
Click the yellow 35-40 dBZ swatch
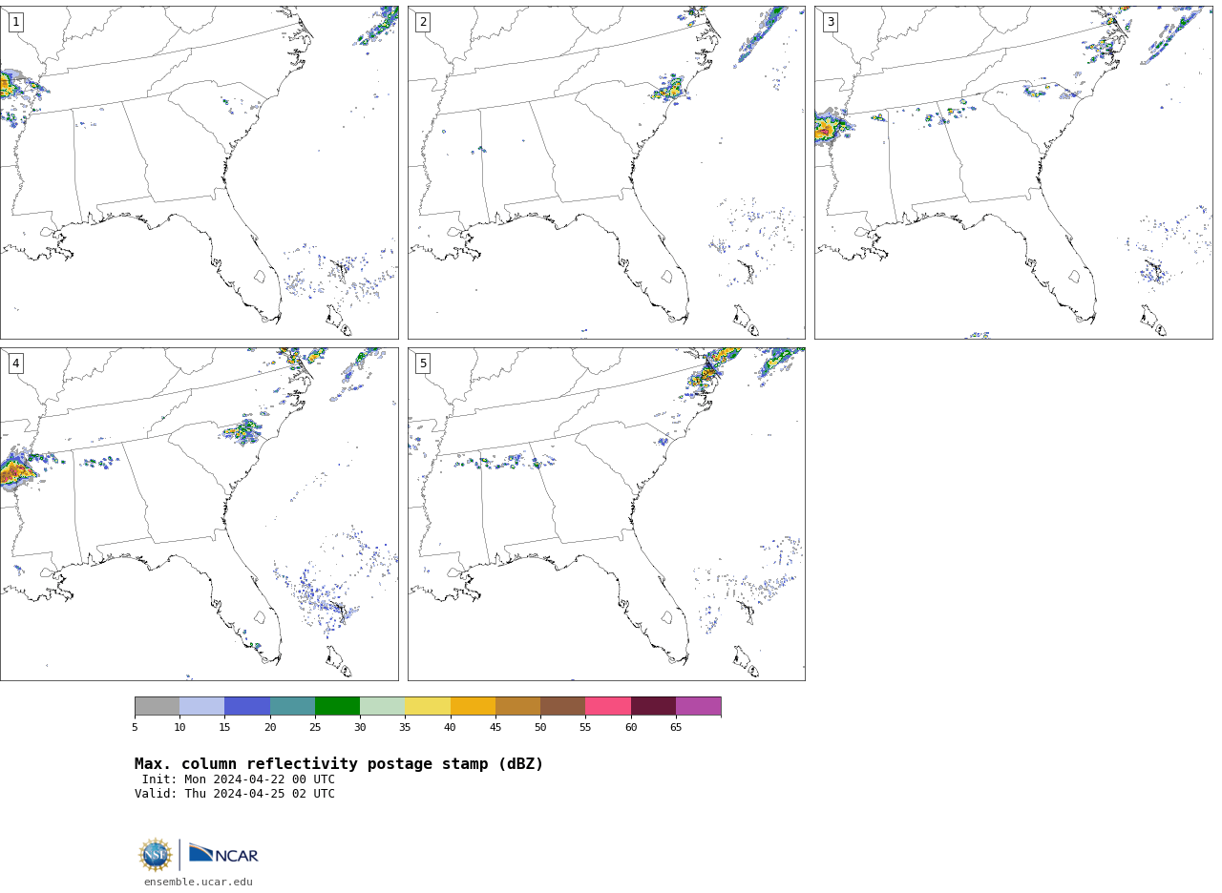point(428,706)
